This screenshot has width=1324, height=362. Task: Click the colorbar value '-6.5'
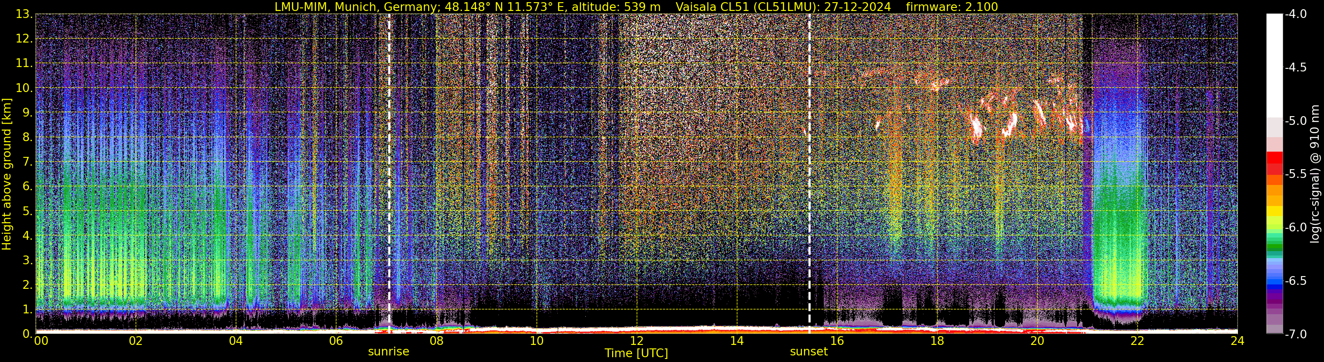pyautogui.click(x=1295, y=281)
